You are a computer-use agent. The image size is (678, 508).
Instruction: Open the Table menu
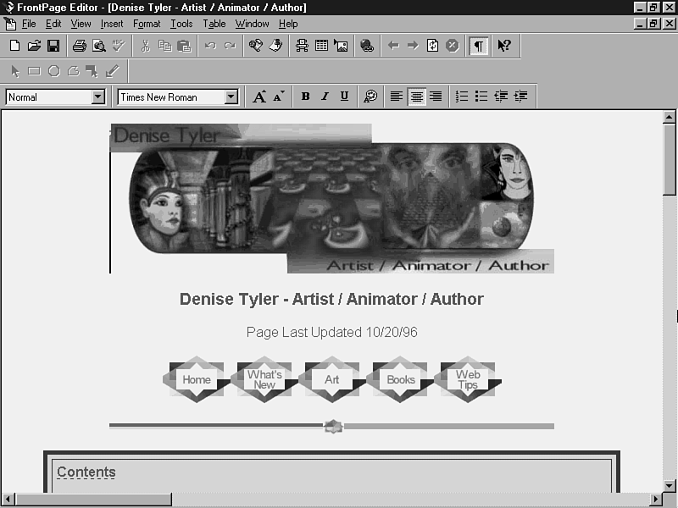214,24
